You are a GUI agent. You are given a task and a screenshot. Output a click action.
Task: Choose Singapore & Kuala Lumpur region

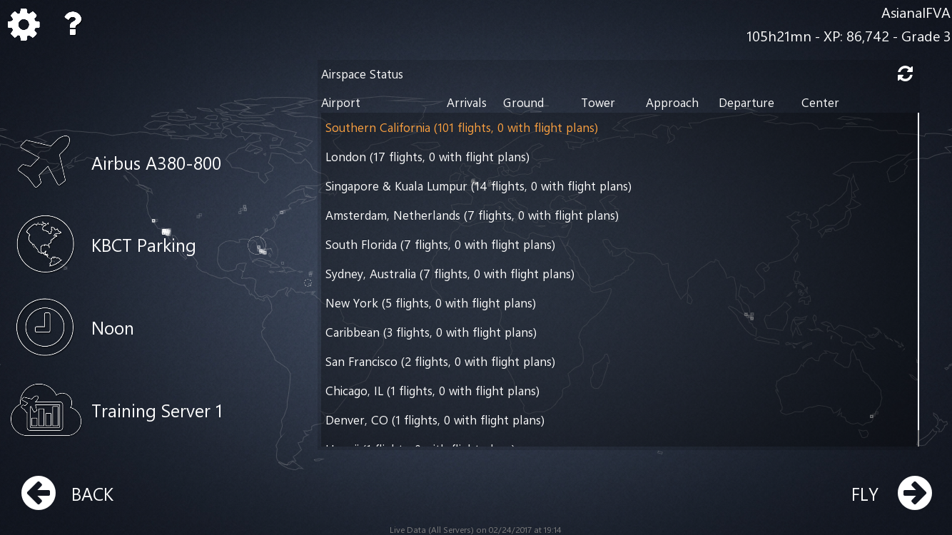(618, 186)
